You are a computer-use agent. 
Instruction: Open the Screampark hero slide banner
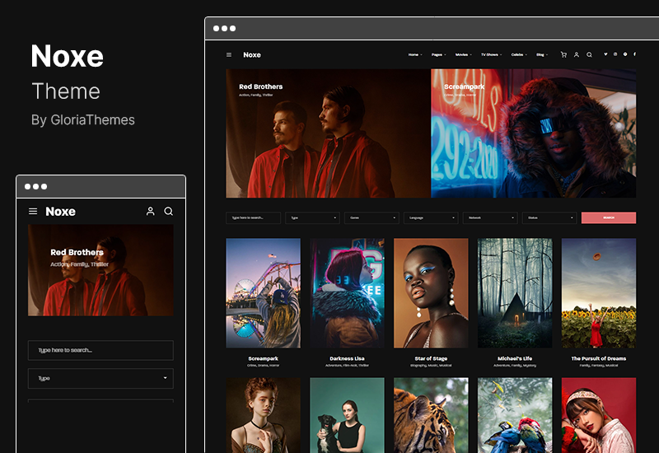click(x=533, y=133)
